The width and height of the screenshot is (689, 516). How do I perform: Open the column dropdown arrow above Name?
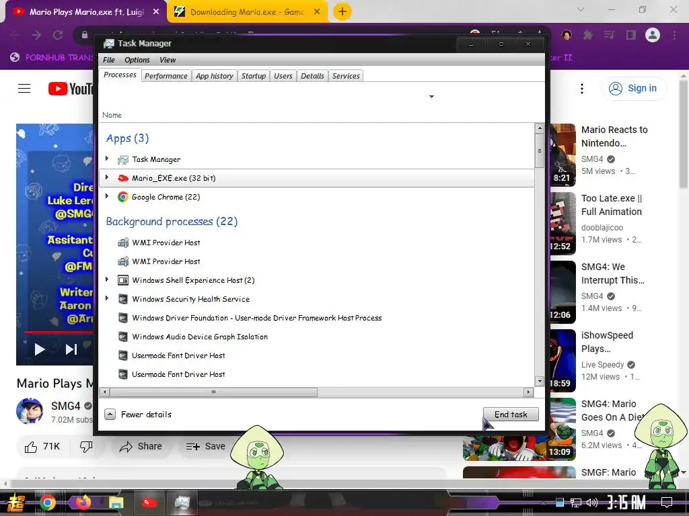431,97
